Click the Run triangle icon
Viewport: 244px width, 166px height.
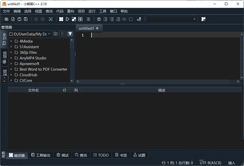[68, 19]
